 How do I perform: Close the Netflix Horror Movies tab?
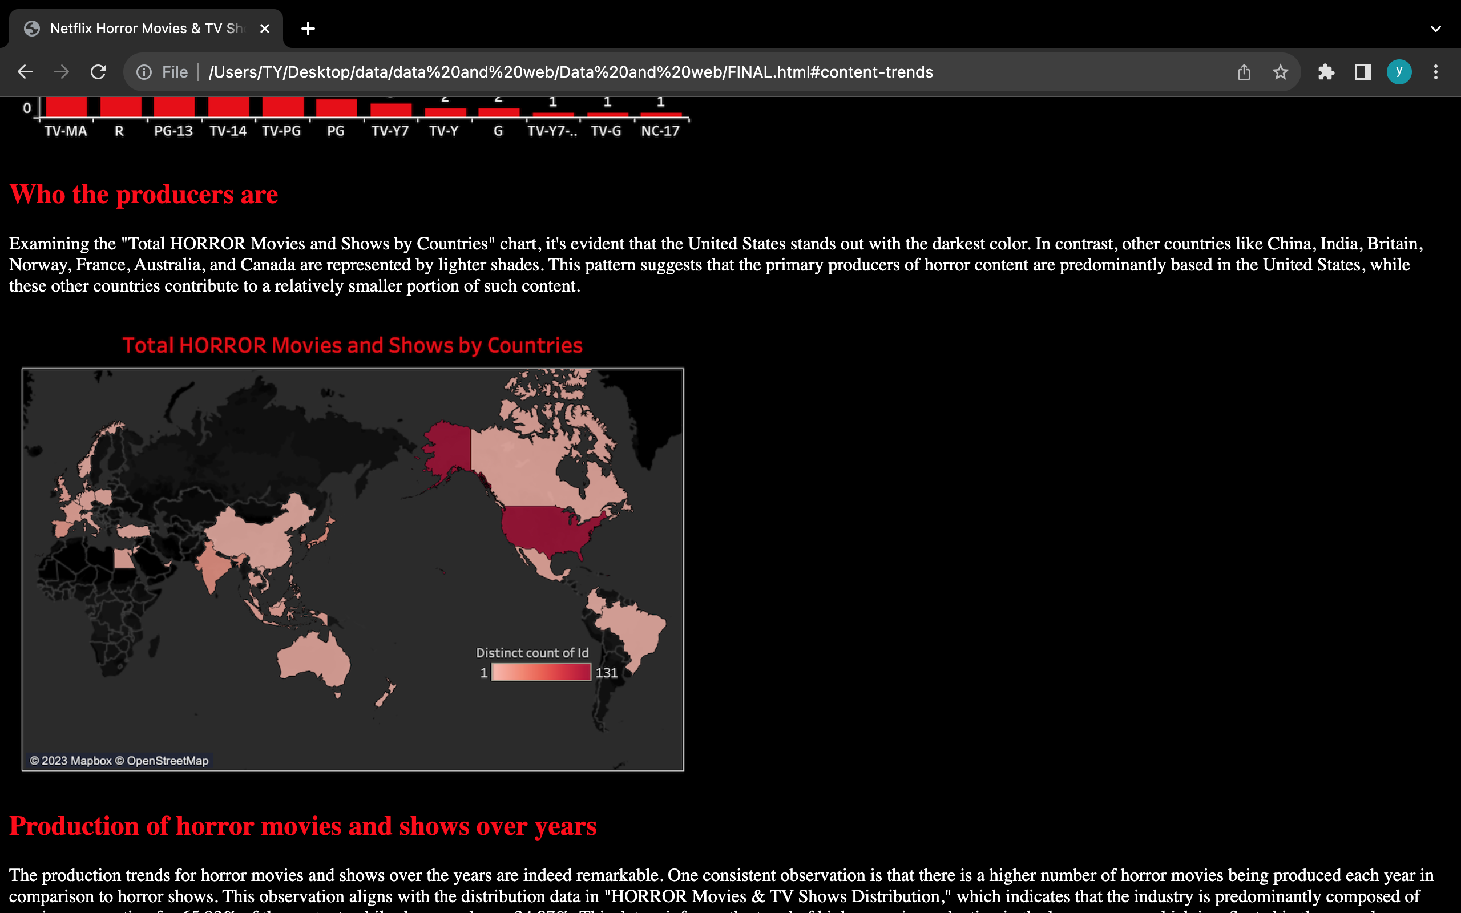[x=264, y=29]
